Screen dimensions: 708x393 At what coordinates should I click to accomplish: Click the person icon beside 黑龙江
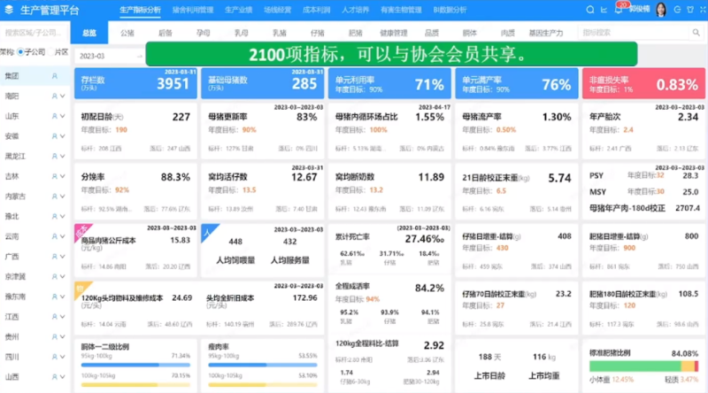(x=55, y=157)
